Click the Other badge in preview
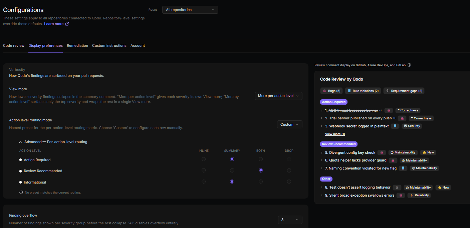The height and width of the screenshot is (228, 470). tap(326, 179)
